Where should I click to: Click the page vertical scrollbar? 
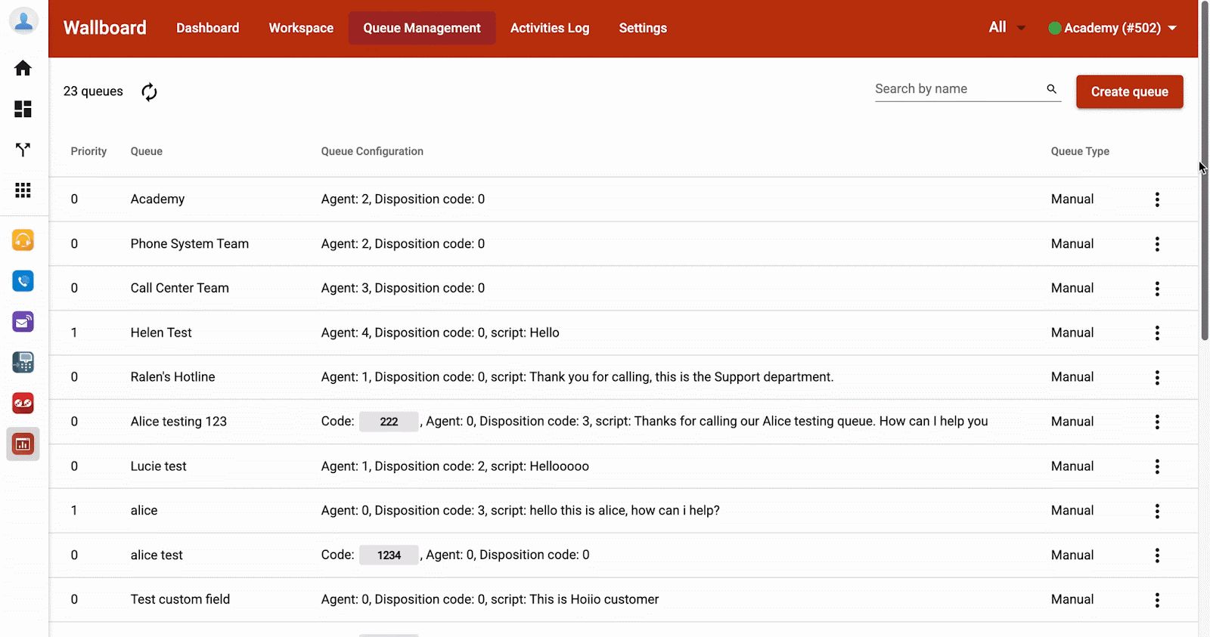tap(1205, 171)
